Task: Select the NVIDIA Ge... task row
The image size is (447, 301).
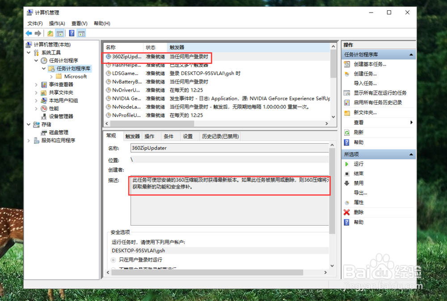Action: [217, 99]
